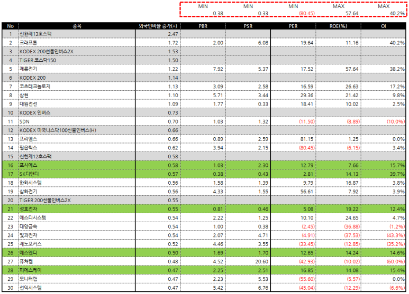Select the '에스디시스템' cell

pyautogui.click(x=77, y=218)
